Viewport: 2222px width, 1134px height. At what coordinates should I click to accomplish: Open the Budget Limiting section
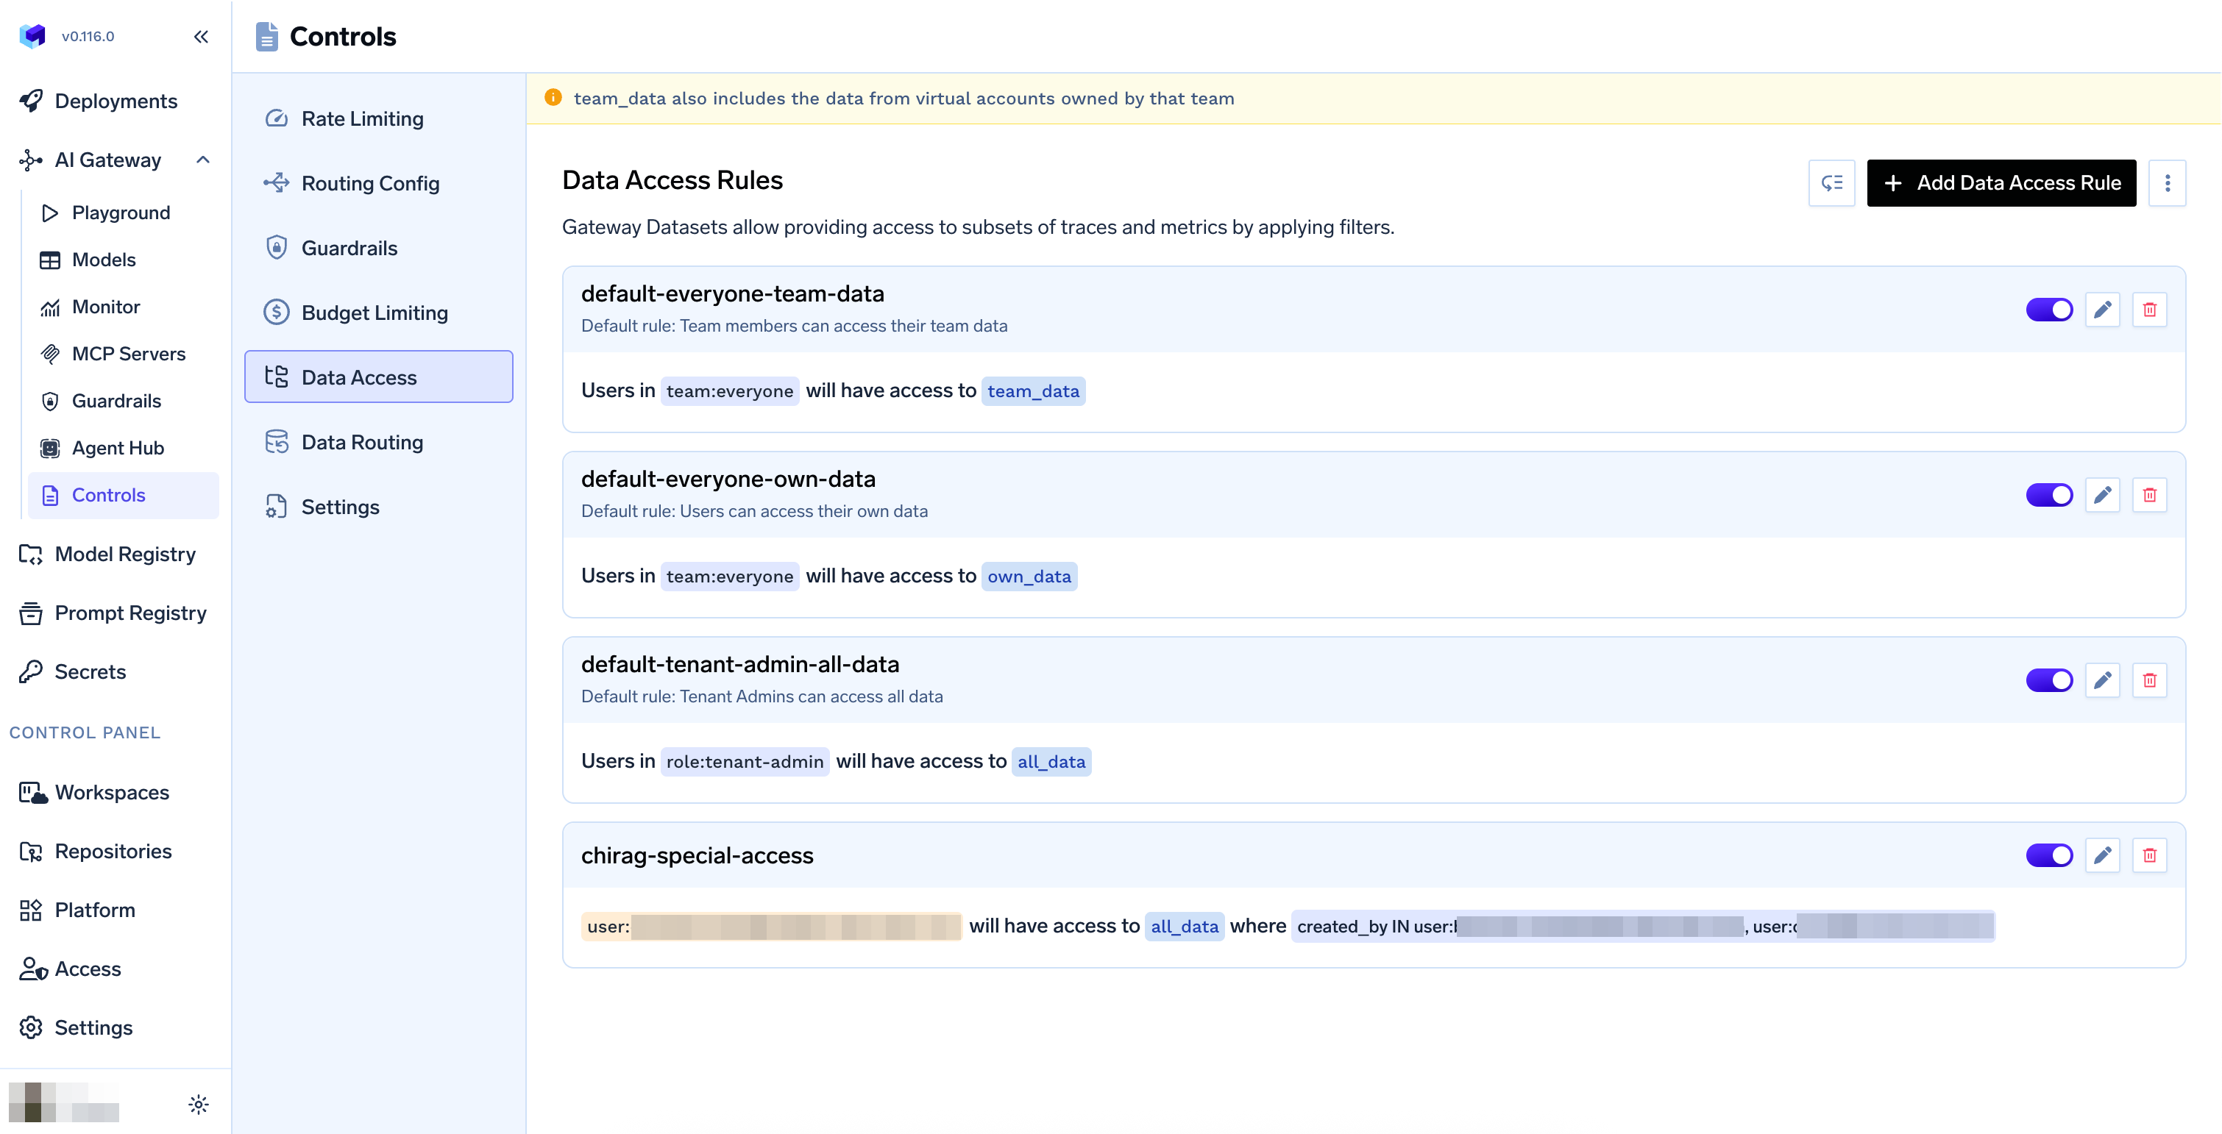[x=375, y=313]
